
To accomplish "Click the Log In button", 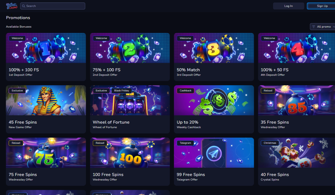I will (x=288, y=6).
